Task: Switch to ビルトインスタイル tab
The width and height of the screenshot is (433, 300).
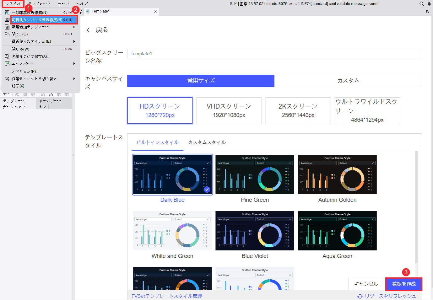Action: 158,142
